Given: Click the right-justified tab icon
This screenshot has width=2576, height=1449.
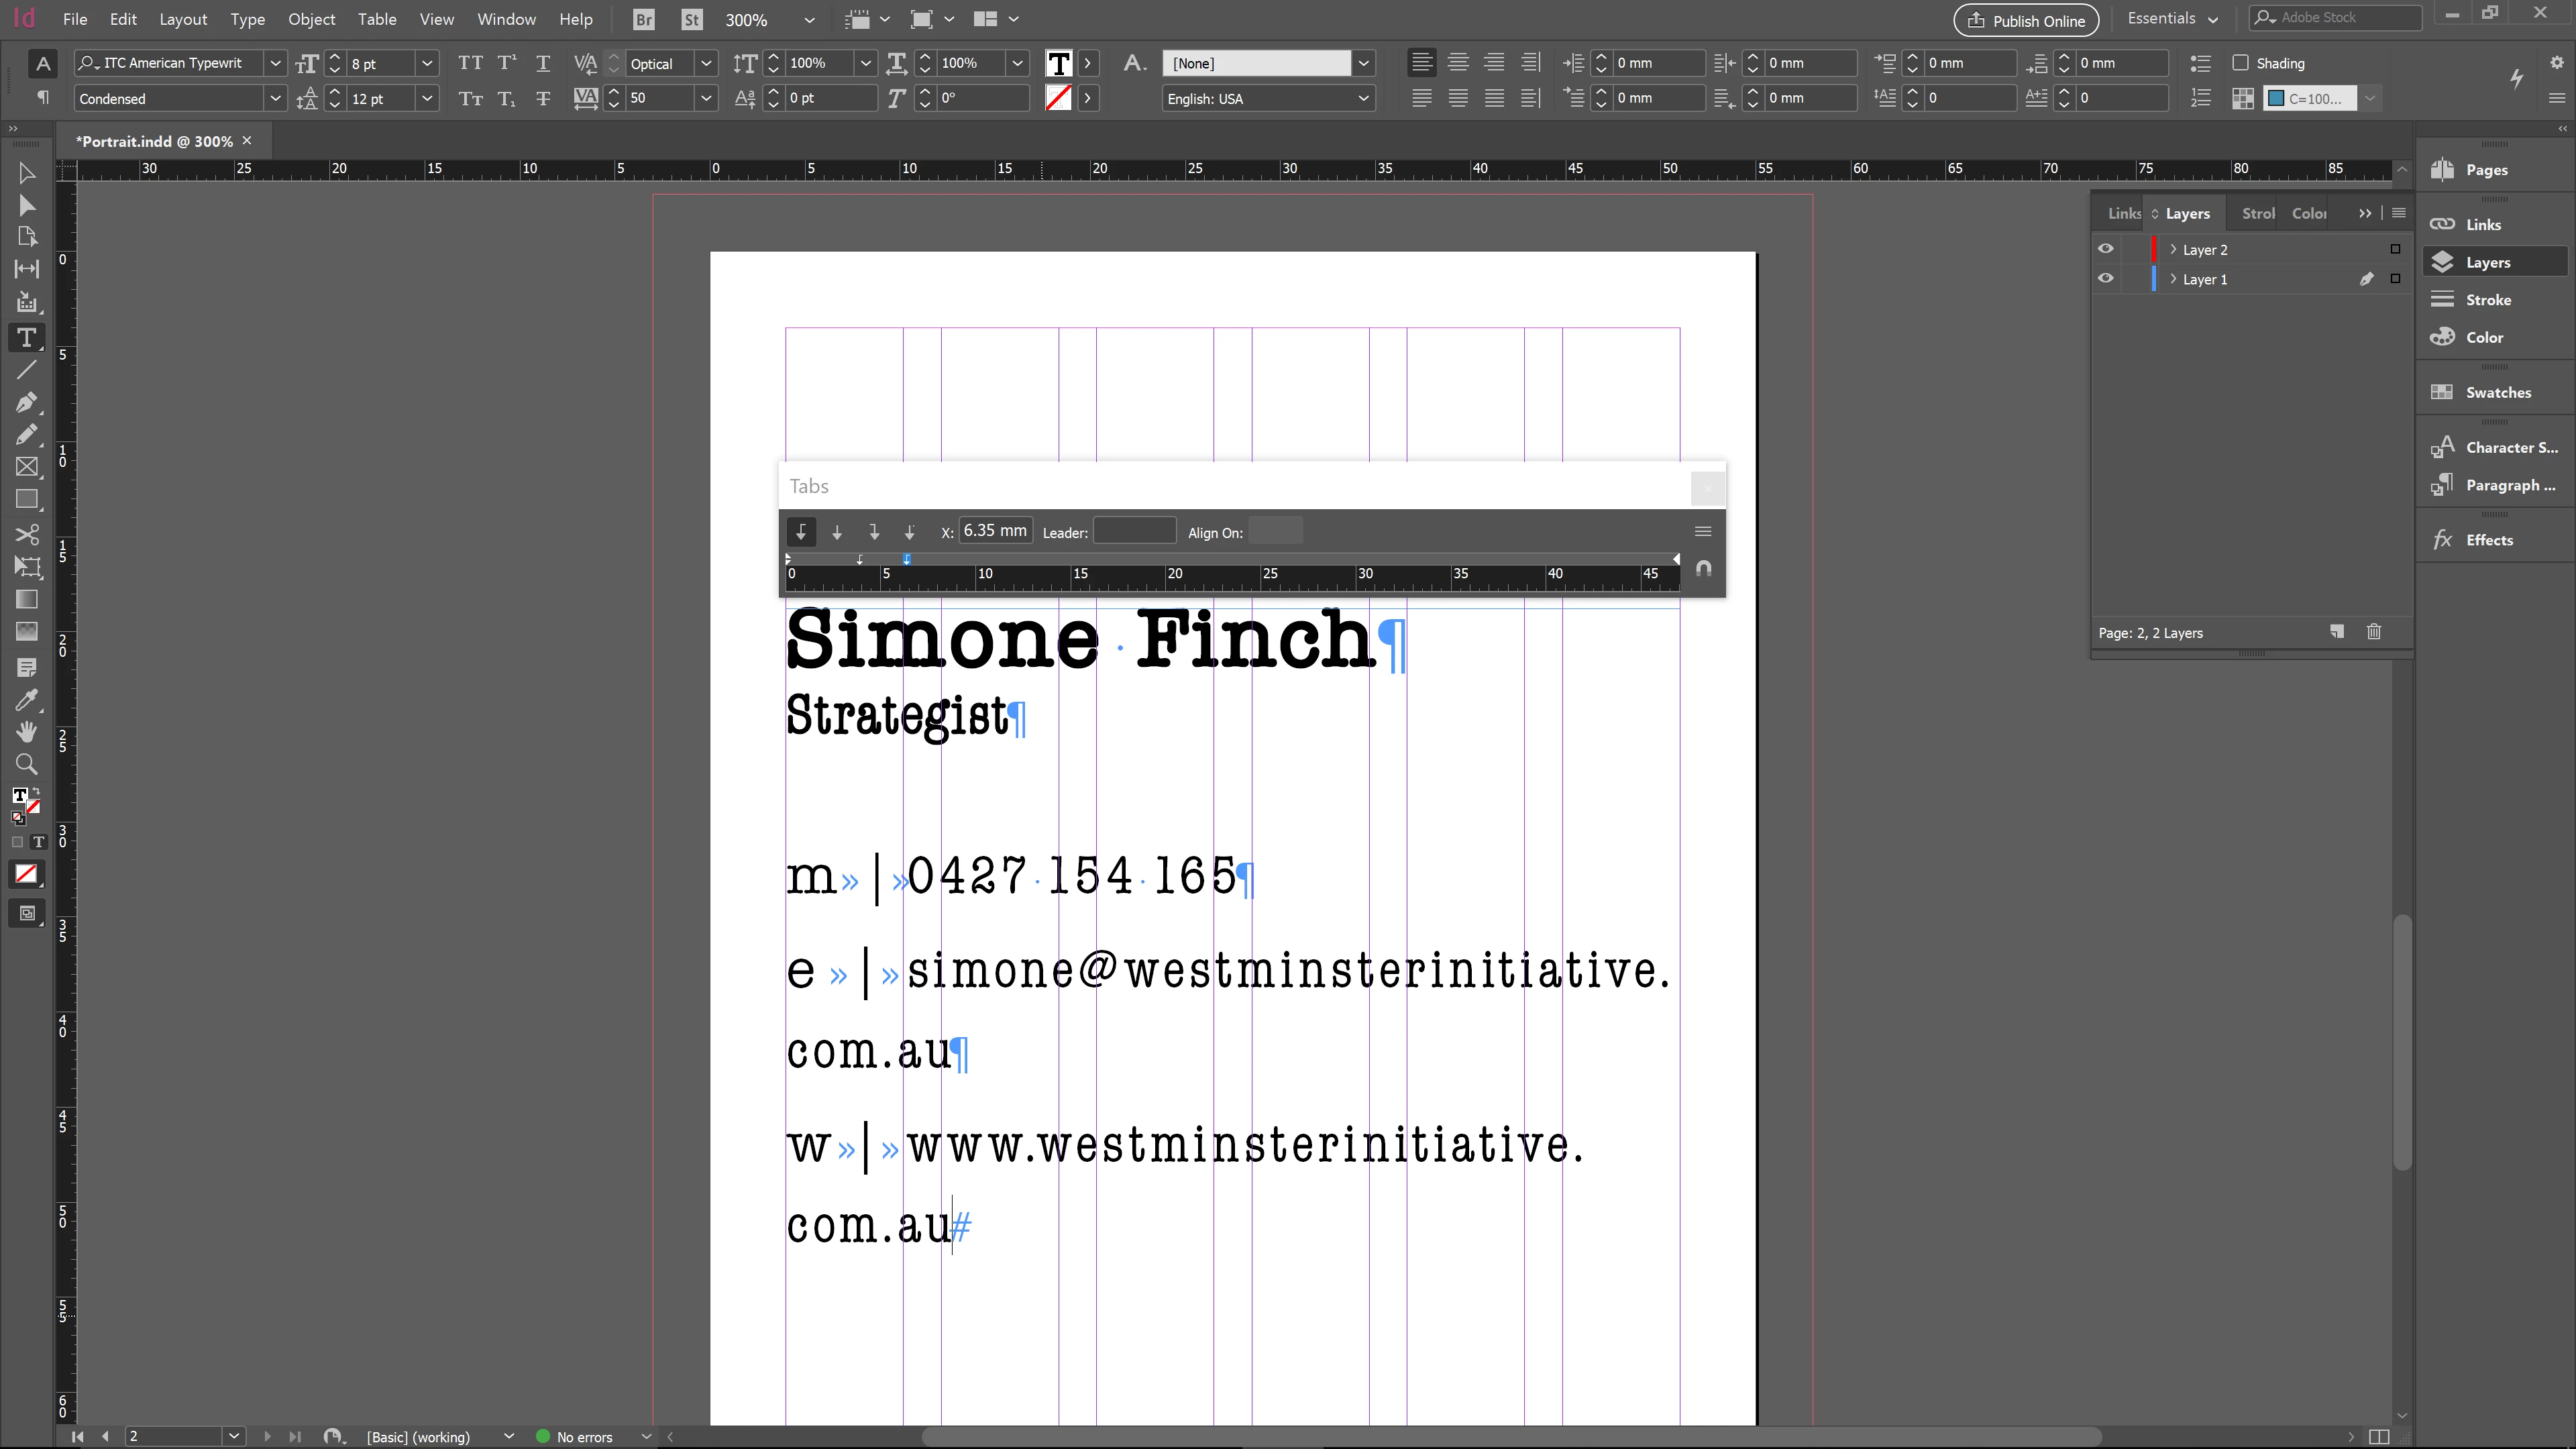Looking at the screenshot, I should tap(873, 532).
